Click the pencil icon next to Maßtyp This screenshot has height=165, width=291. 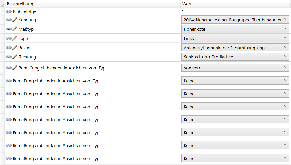[15, 29]
